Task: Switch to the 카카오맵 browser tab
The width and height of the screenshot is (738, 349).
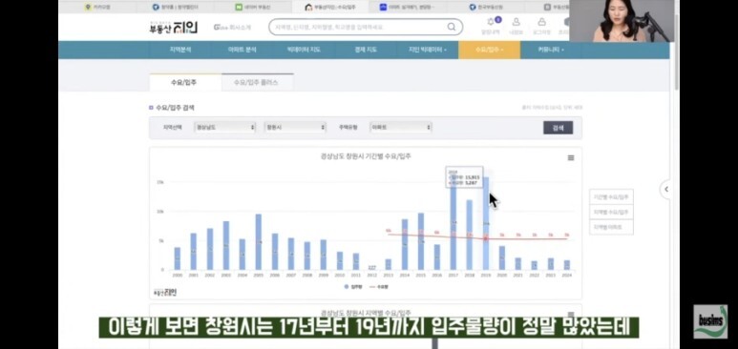Action: tap(98, 7)
